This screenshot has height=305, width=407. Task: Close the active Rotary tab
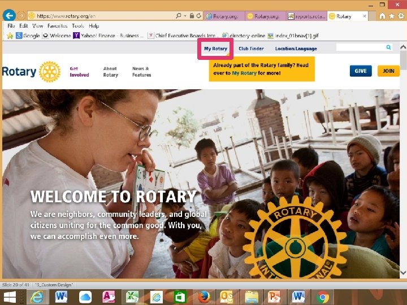coord(365,16)
